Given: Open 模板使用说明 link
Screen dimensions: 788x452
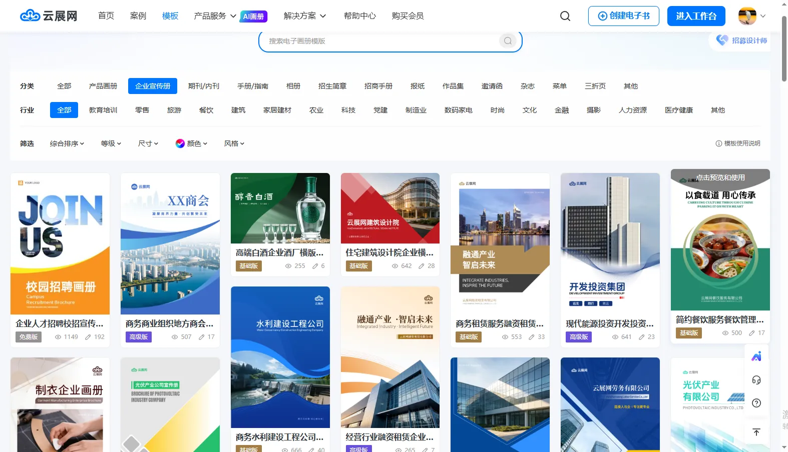Looking at the screenshot, I should tap(742, 143).
